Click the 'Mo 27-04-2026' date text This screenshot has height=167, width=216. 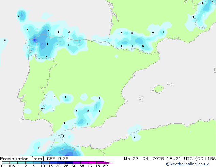[144, 159]
